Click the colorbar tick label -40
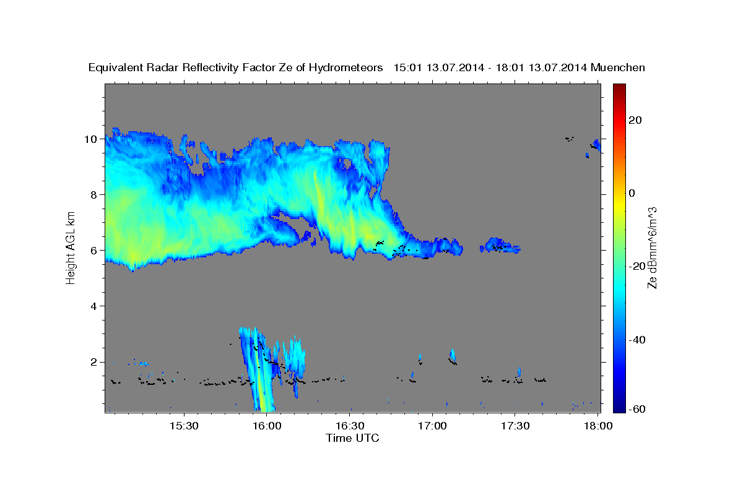The image size is (743, 495). coord(638,340)
